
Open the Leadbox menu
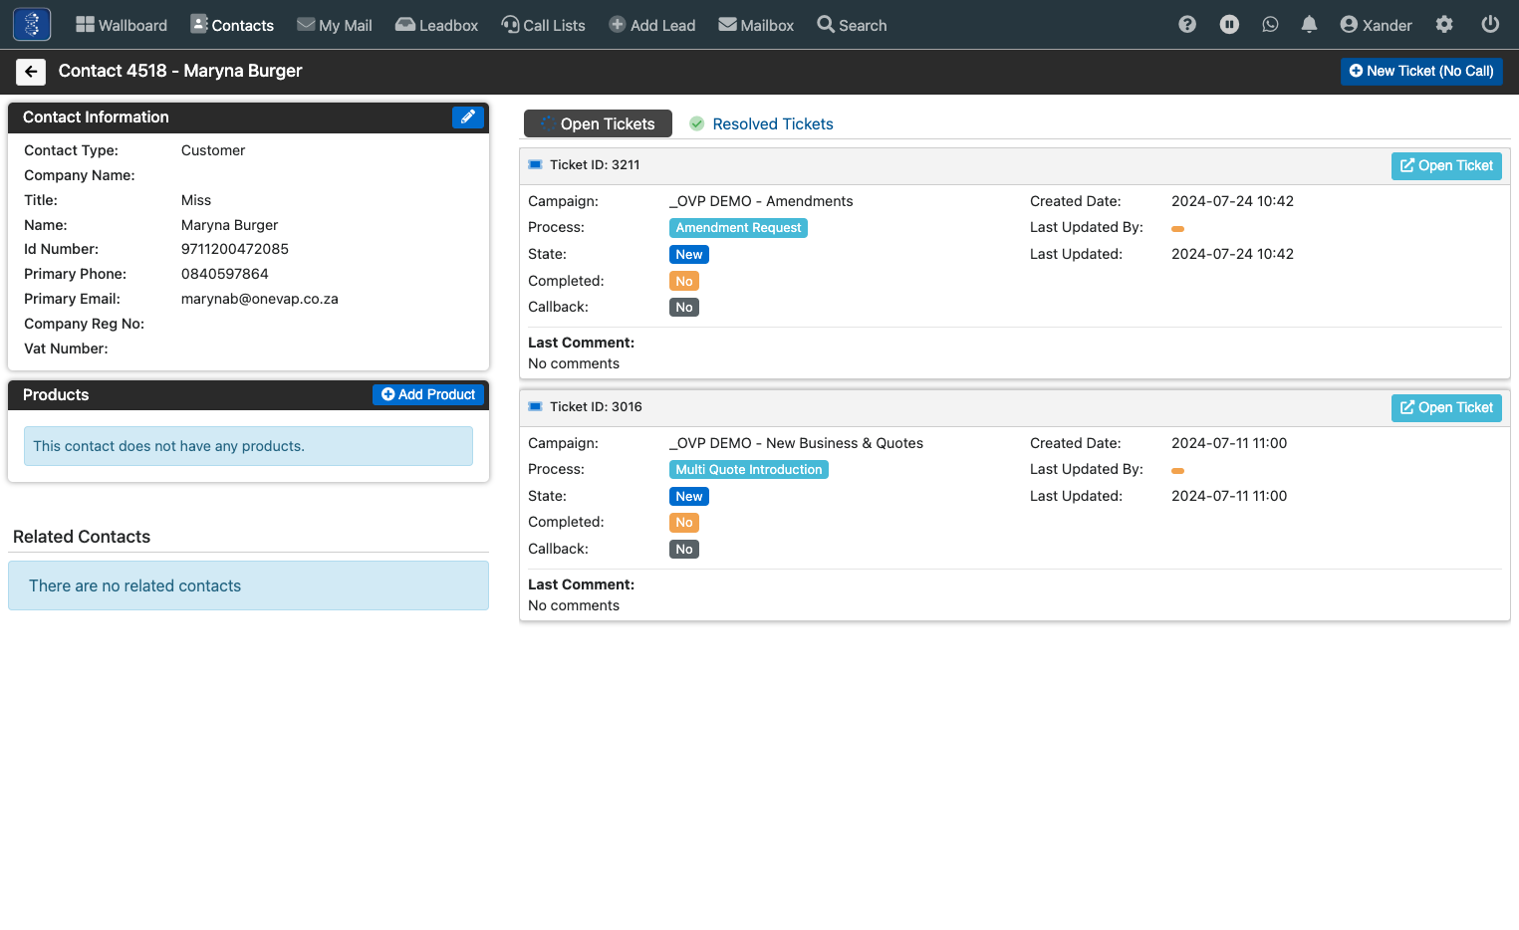tap(437, 25)
